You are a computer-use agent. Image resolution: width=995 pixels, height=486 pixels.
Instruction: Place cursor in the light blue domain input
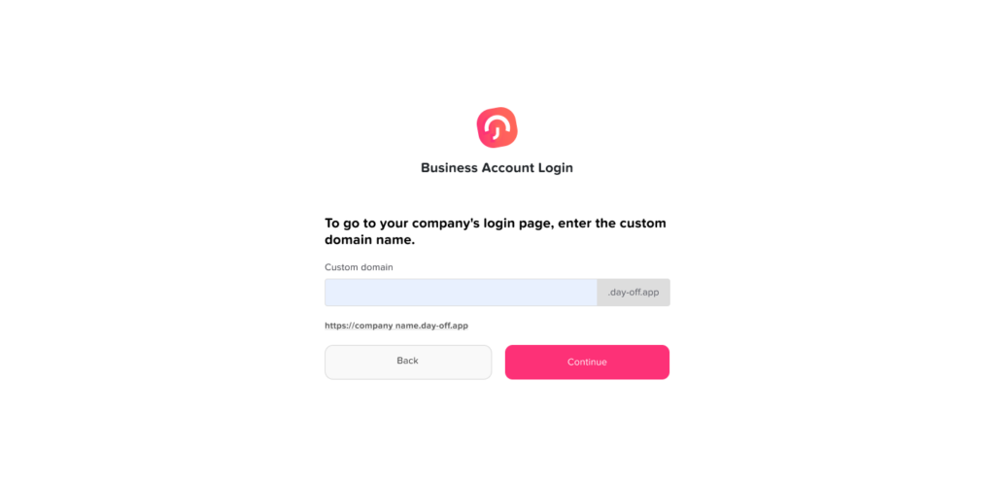461,293
